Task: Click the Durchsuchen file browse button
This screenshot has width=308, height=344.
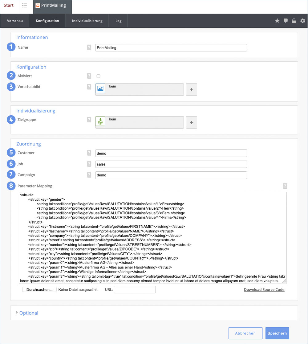Action: coord(39,290)
